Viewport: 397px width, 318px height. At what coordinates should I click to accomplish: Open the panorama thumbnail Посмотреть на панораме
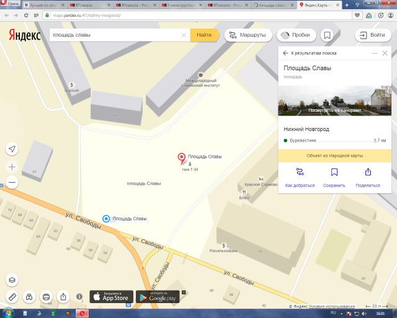[334, 101]
